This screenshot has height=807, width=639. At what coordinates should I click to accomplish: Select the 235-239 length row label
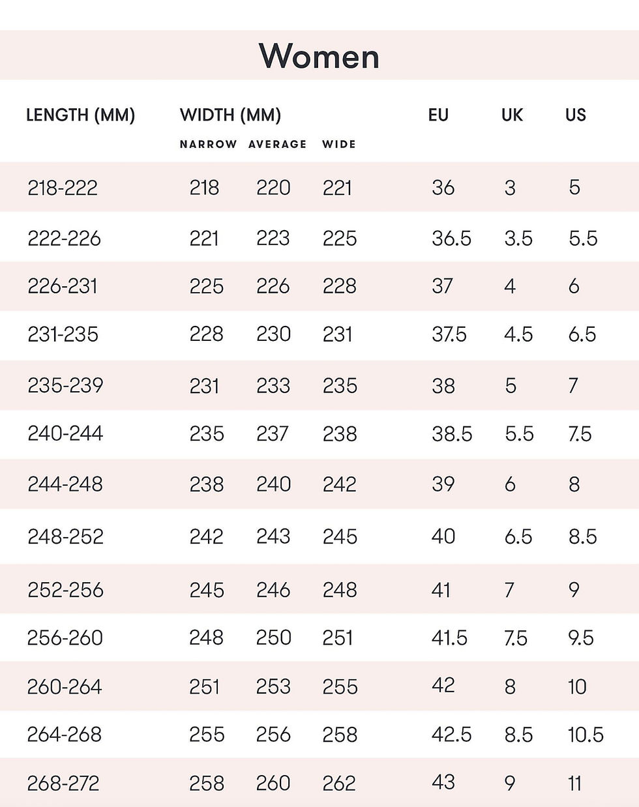[x=65, y=385]
